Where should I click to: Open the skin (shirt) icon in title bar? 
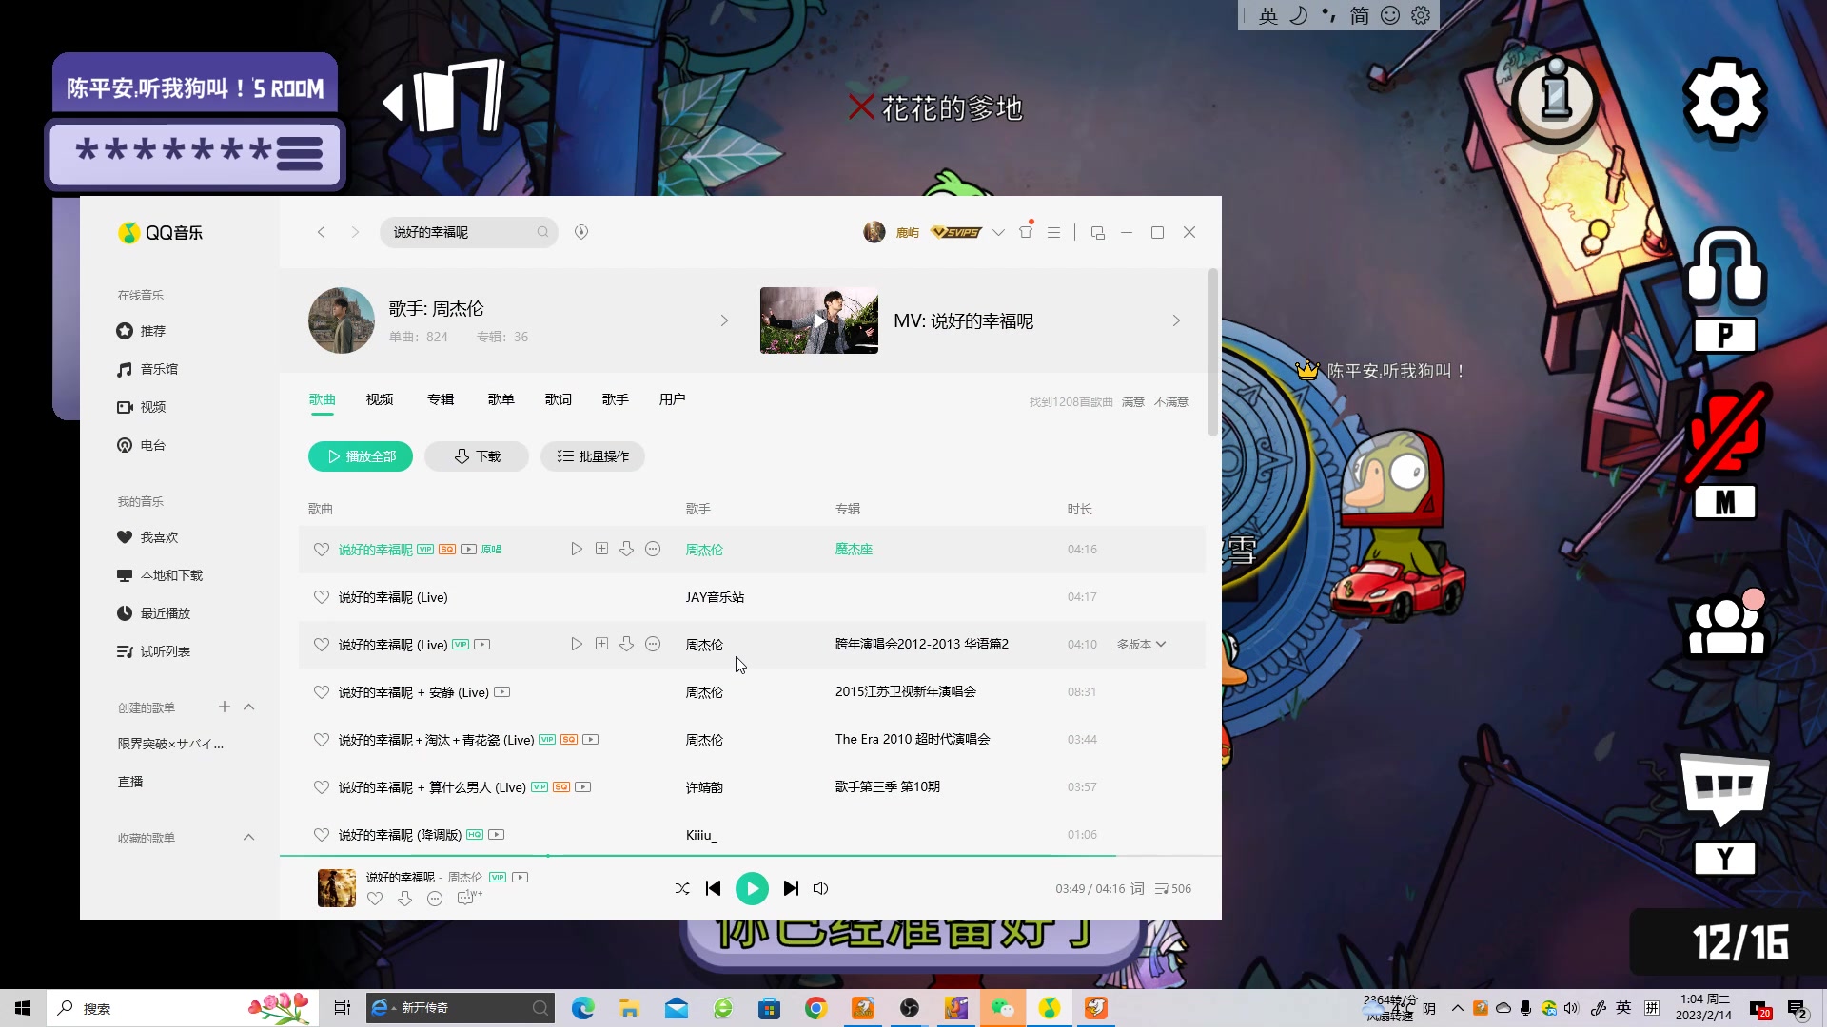click(1026, 232)
